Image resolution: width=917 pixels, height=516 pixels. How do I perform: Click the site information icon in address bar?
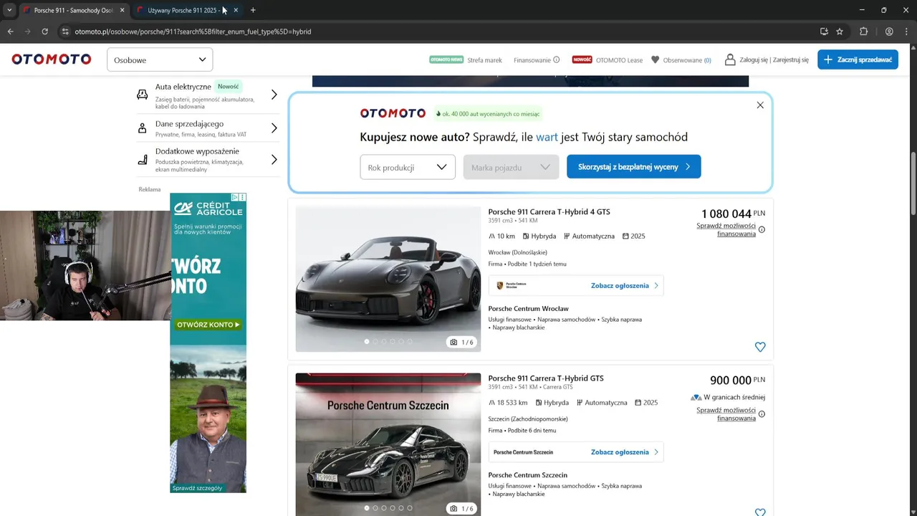[65, 32]
